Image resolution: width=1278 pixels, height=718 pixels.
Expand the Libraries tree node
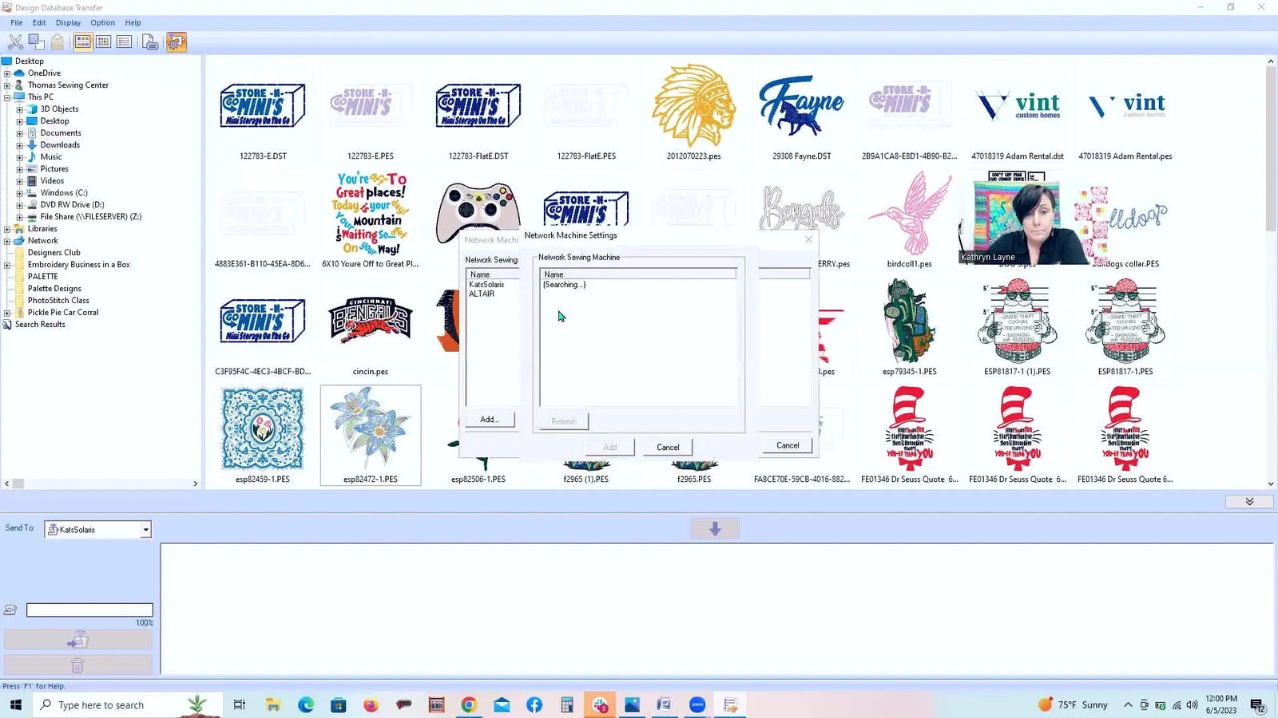pos(7,229)
